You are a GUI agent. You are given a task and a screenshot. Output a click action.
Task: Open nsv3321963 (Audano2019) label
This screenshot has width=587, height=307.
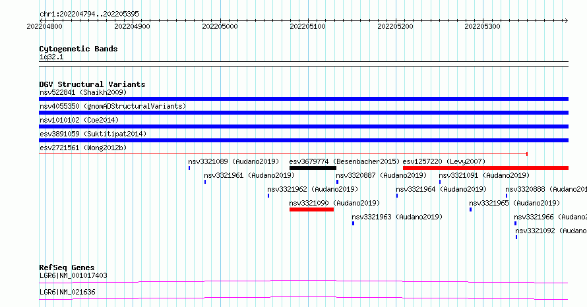[x=397, y=217]
